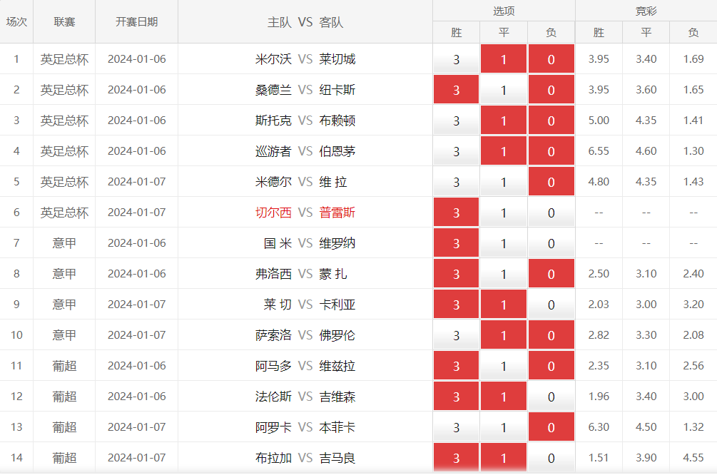This screenshot has height=475, width=717.
Task: Select loss option 0 for 布拉加 VS 吉马良
Action: pyautogui.click(x=551, y=457)
